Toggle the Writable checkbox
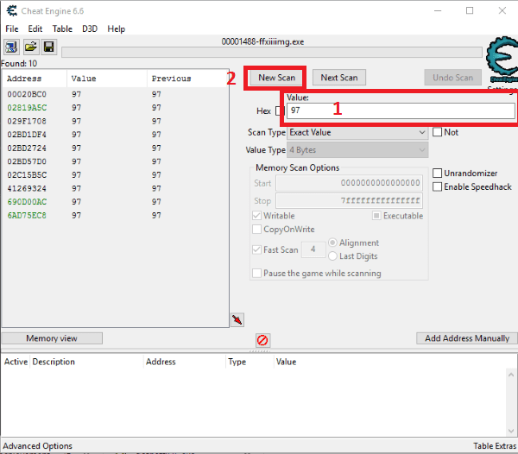The image size is (518, 454). [256, 216]
